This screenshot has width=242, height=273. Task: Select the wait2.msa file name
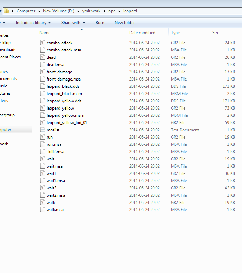56,195
